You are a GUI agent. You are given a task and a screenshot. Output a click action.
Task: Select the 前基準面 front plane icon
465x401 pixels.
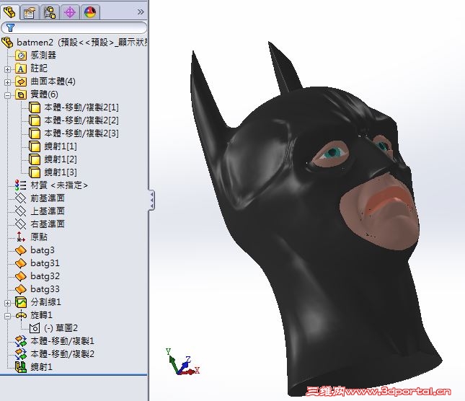click(21, 198)
